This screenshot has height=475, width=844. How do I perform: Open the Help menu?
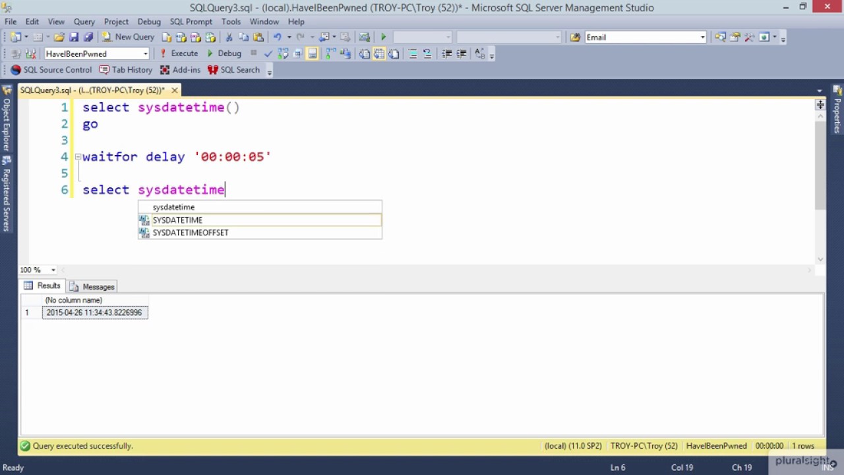296,22
